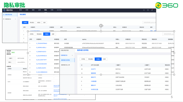Screen dimensions: 183x102
Task: Open the 资源 top navigation item
Action: 27,10
